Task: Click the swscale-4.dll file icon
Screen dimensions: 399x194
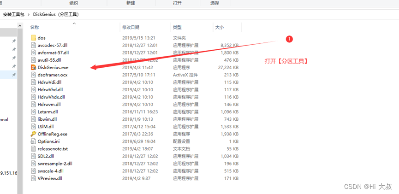Action: [33, 170]
